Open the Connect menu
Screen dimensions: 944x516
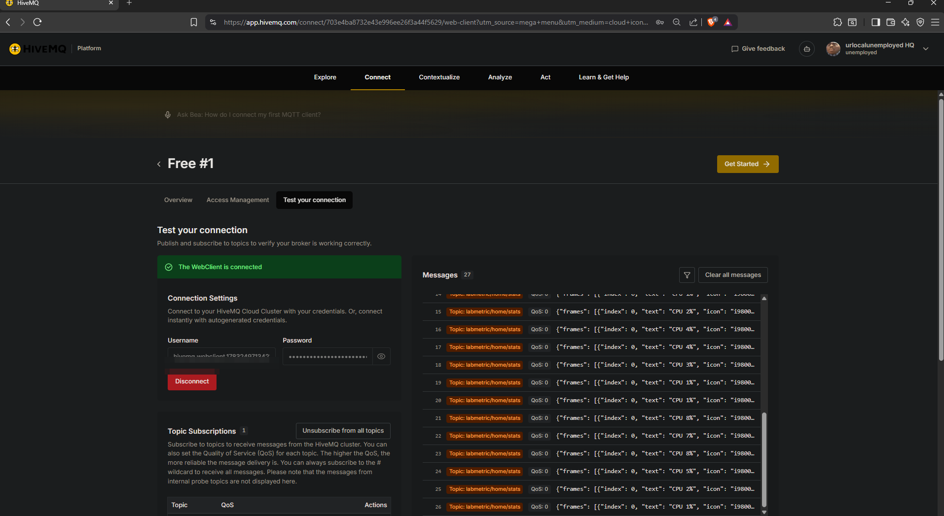(x=378, y=77)
